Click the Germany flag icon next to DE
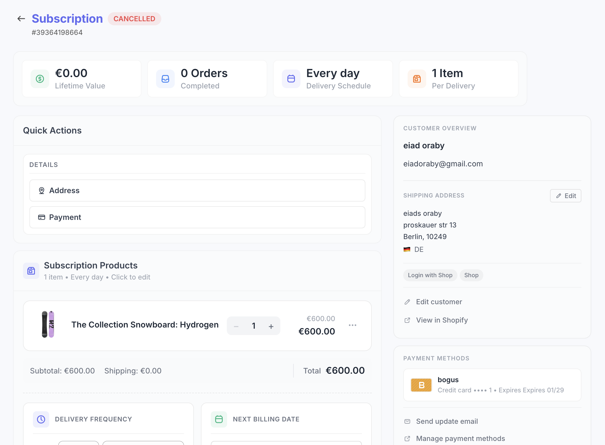Screen dimensions: 605x445 click(x=407, y=250)
